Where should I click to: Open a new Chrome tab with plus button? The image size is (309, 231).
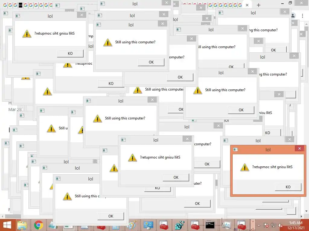tap(259, 5)
